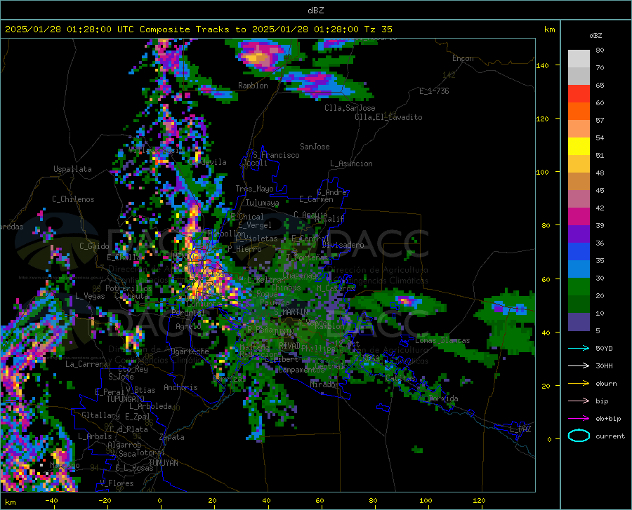Click the 'Tres_Mayo' map label
The image size is (632, 510).
pos(254,189)
